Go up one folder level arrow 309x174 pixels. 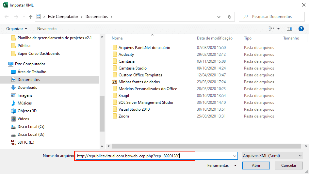click(31, 17)
